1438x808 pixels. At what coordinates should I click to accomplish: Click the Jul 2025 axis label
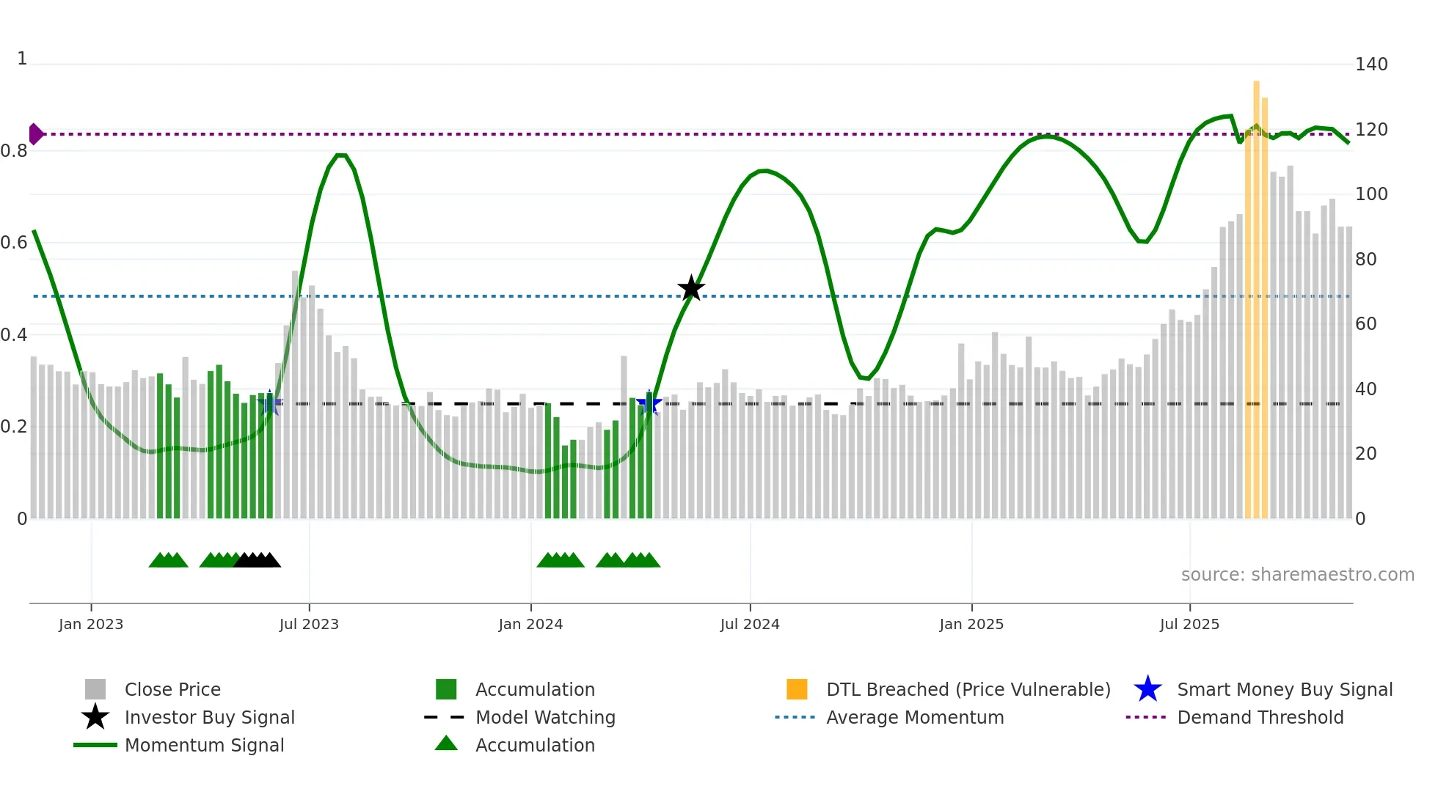(x=1189, y=624)
